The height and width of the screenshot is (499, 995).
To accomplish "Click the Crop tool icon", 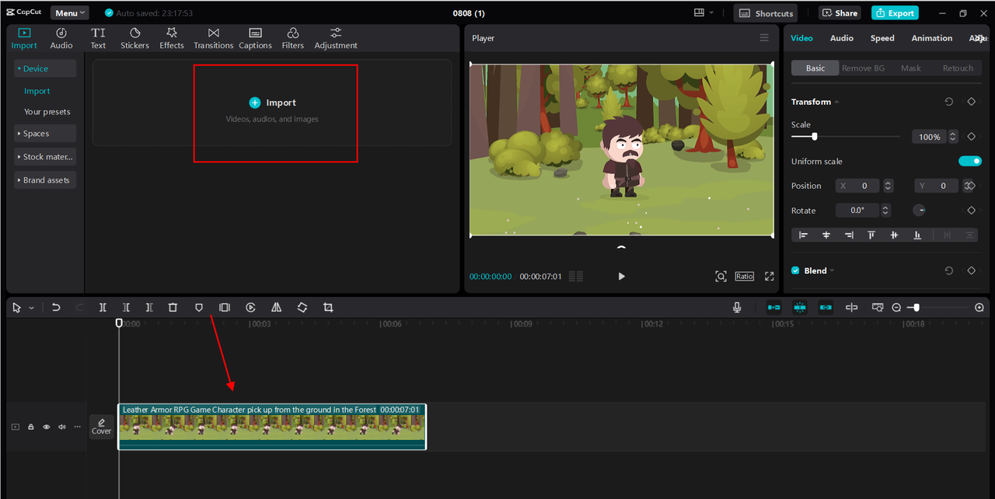I will coord(328,308).
